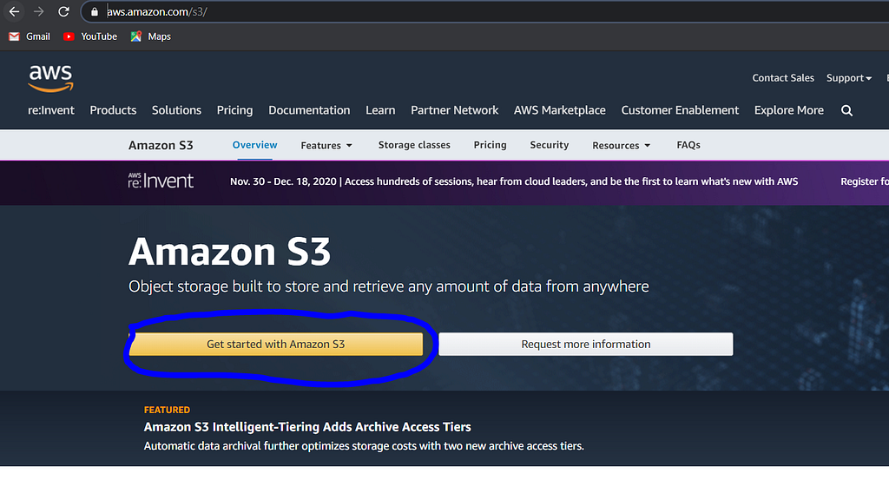Image resolution: width=889 pixels, height=480 pixels.
Task: Click the Object storage tagline text
Action: pos(388,286)
